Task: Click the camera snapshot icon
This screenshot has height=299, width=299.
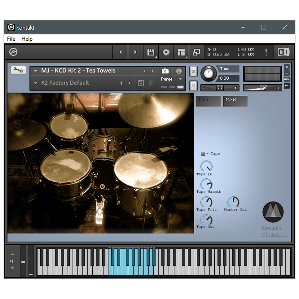Action: click(165, 71)
